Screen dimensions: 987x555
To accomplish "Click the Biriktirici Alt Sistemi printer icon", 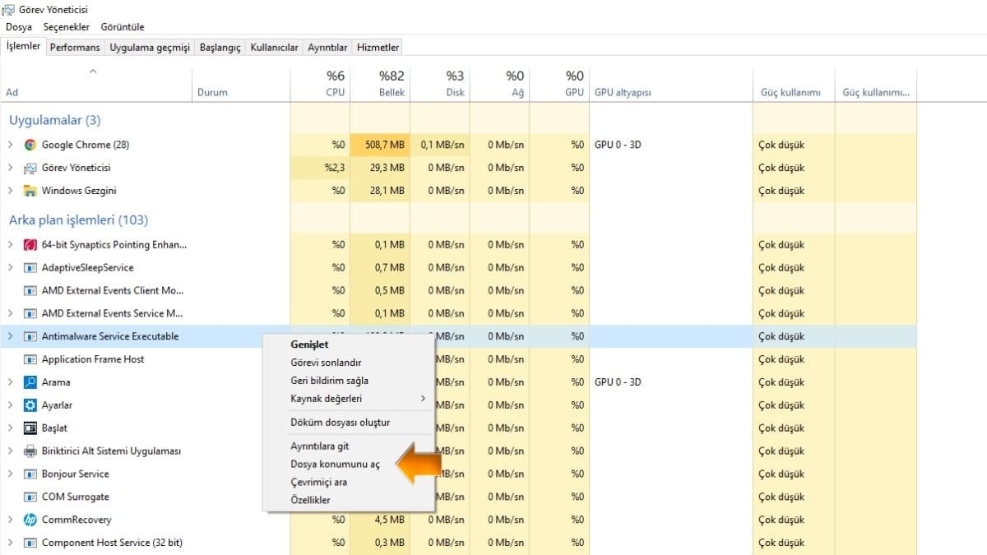I will pyautogui.click(x=30, y=451).
